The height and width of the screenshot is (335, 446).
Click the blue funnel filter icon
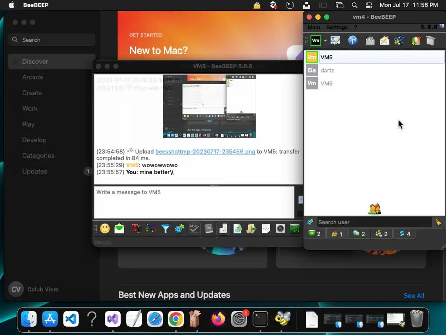pyautogui.click(x=165, y=229)
